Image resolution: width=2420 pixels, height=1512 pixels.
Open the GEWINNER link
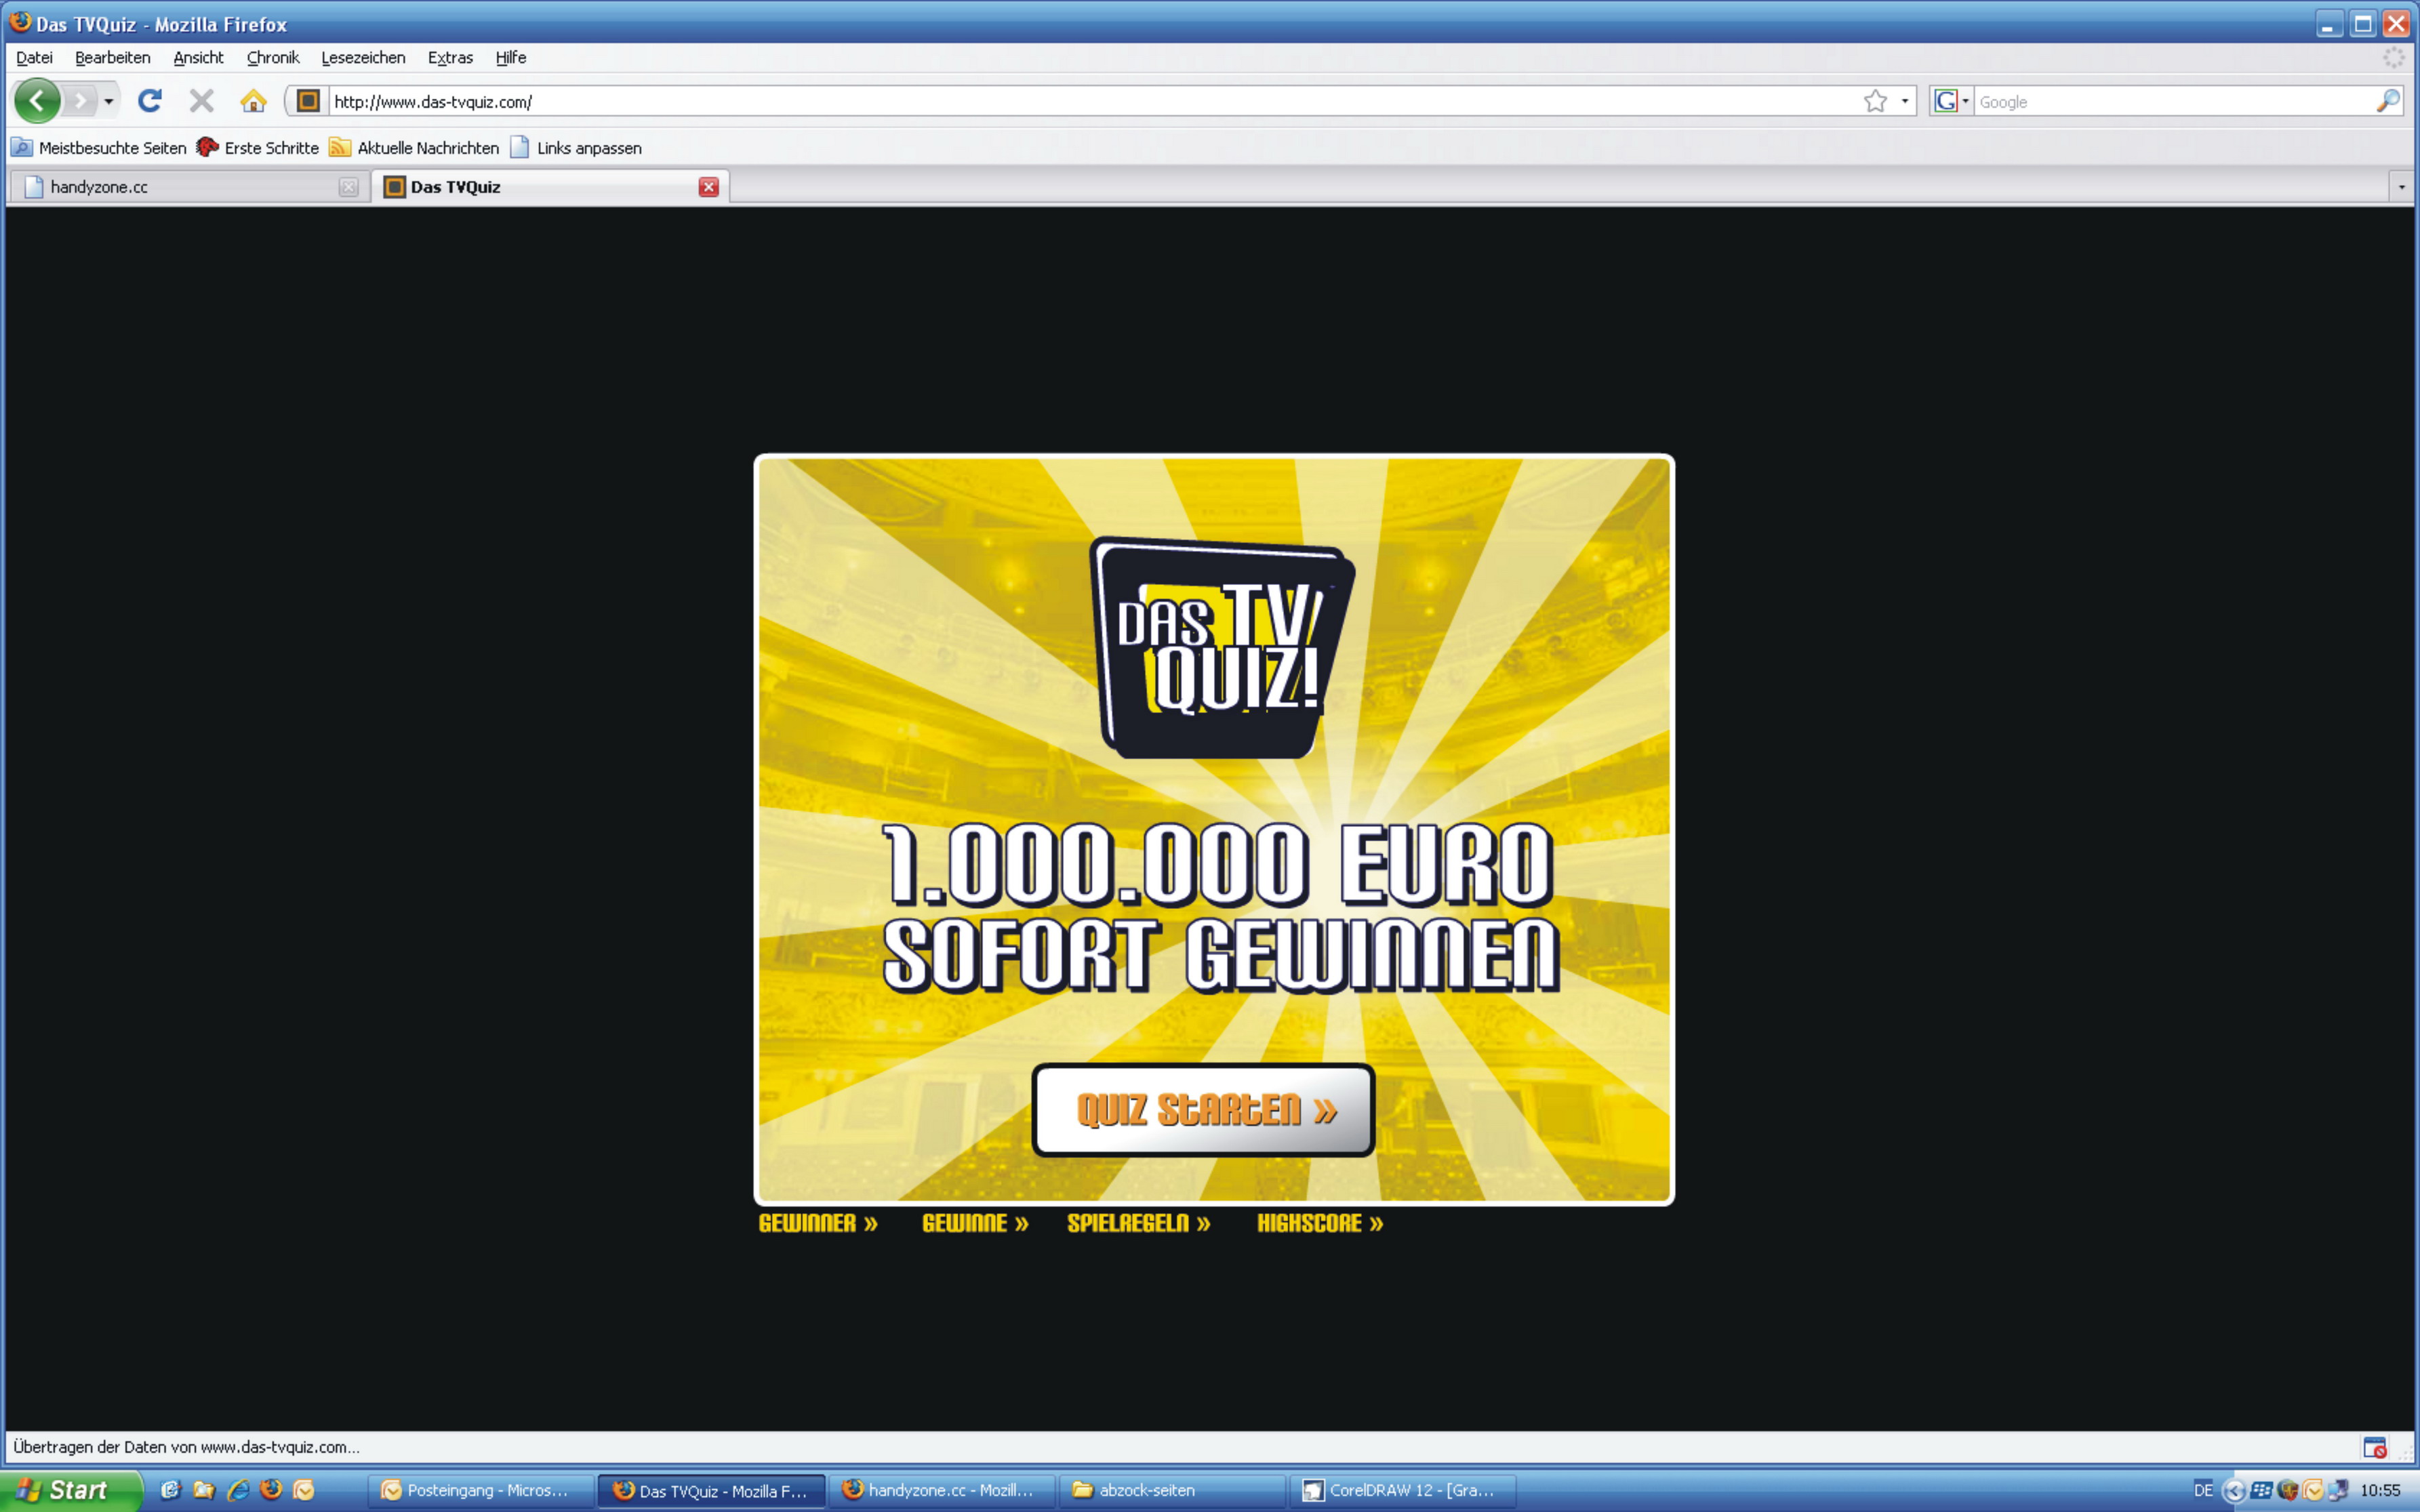[818, 1222]
